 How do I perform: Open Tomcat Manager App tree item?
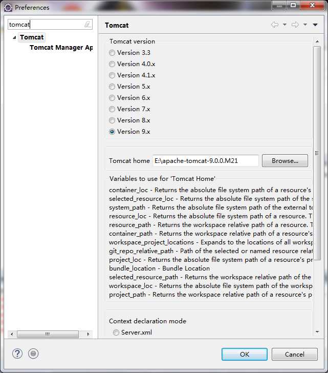(x=61, y=47)
